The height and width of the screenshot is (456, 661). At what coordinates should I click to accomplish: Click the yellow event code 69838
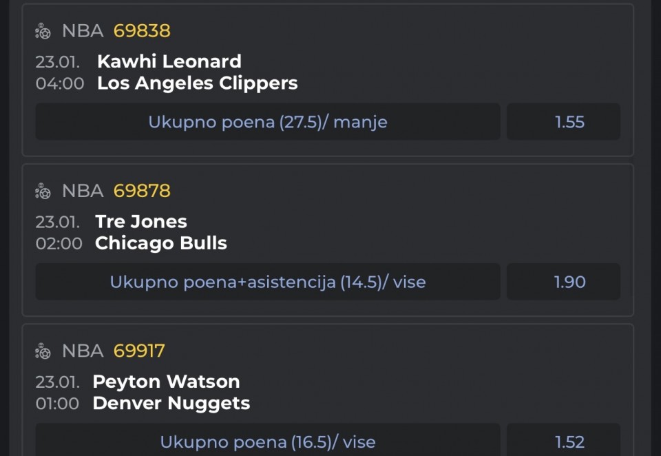tap(142, 31)
